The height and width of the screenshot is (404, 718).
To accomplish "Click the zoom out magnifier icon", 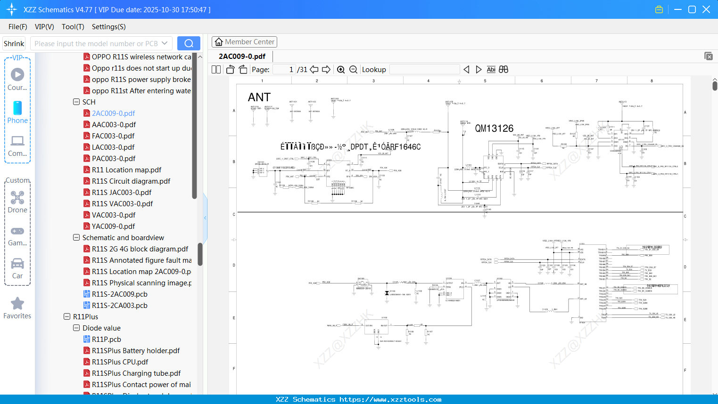I will coord(353,70).
